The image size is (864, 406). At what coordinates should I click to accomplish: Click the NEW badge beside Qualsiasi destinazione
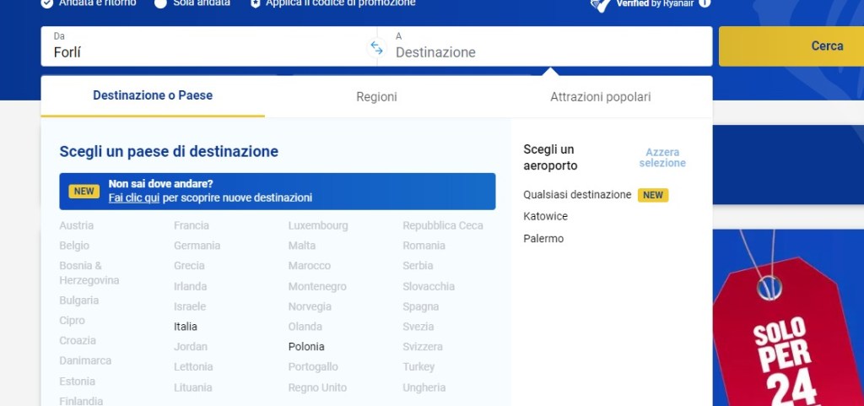click(x=652, y=195)
